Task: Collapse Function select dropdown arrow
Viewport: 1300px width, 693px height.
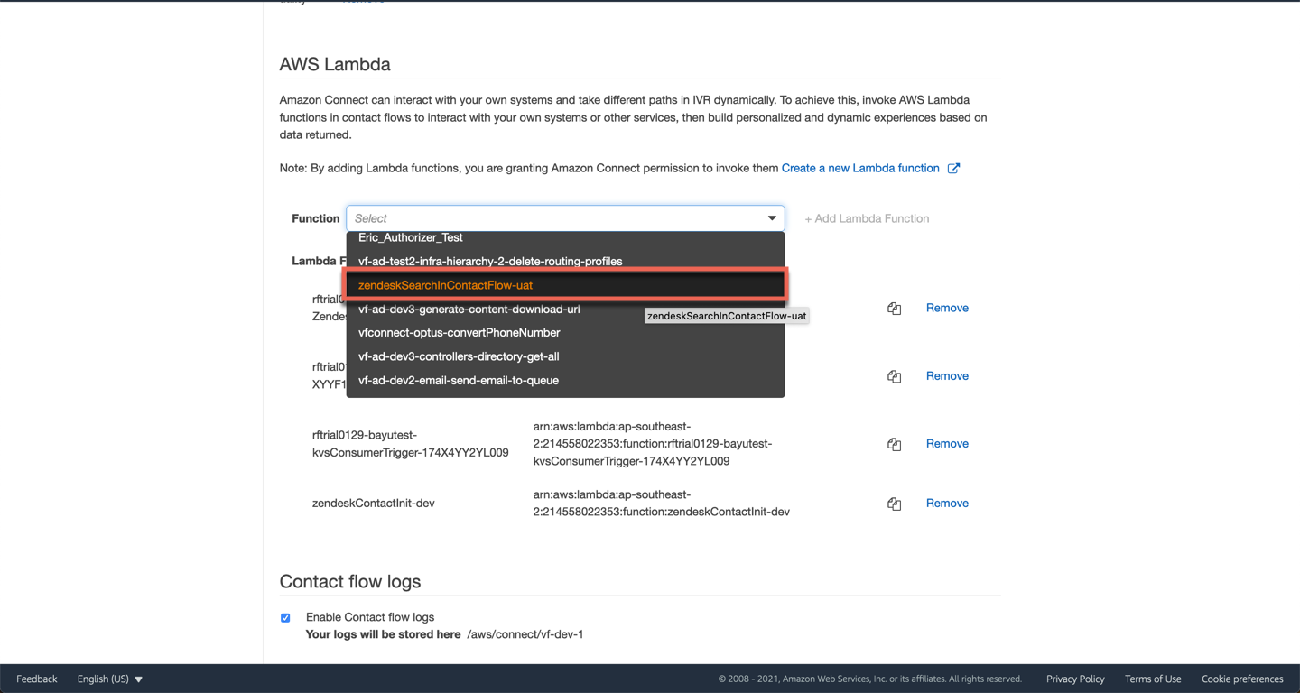Action: click(x=772, y=218)
